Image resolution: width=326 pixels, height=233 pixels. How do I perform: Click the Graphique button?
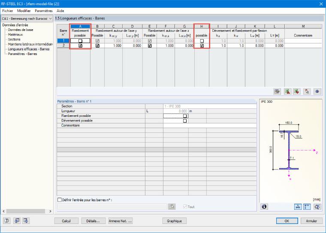tap(174, 221)
